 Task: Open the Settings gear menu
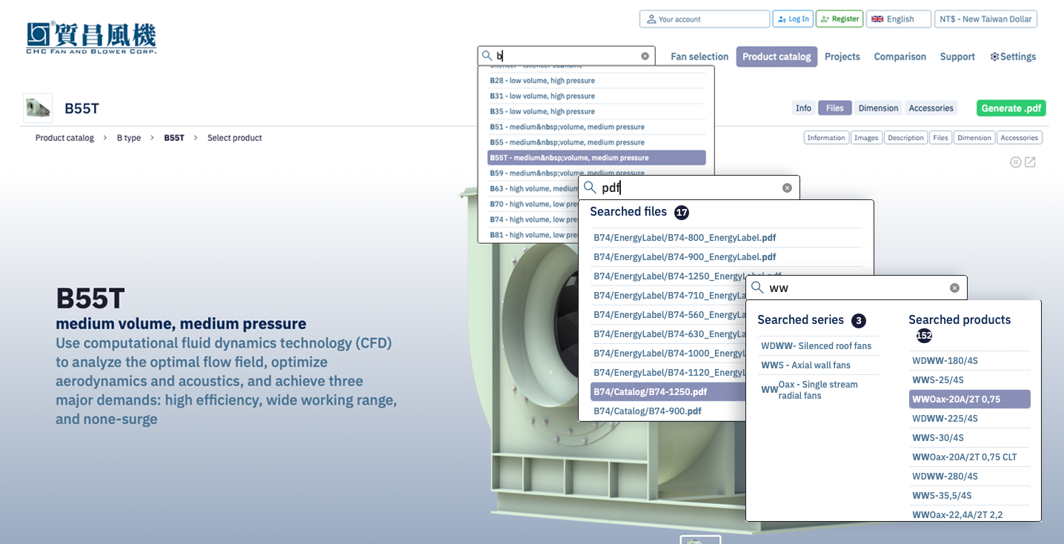click(x=1013, y=57)
